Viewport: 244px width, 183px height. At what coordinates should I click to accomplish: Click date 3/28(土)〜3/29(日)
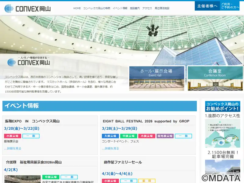pyautogui.click(x=120, y=128)
